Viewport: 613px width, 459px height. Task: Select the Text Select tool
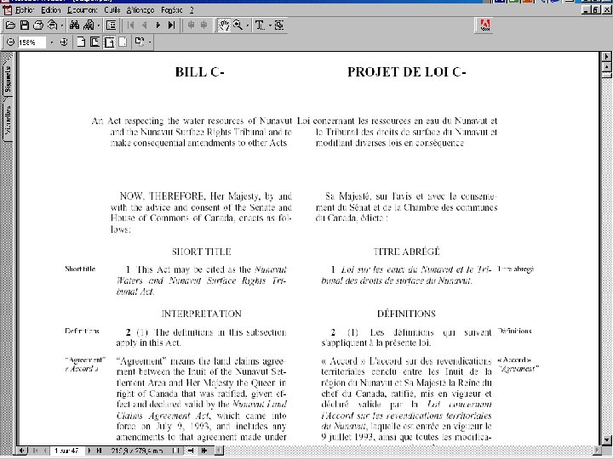tap(260, 25)
